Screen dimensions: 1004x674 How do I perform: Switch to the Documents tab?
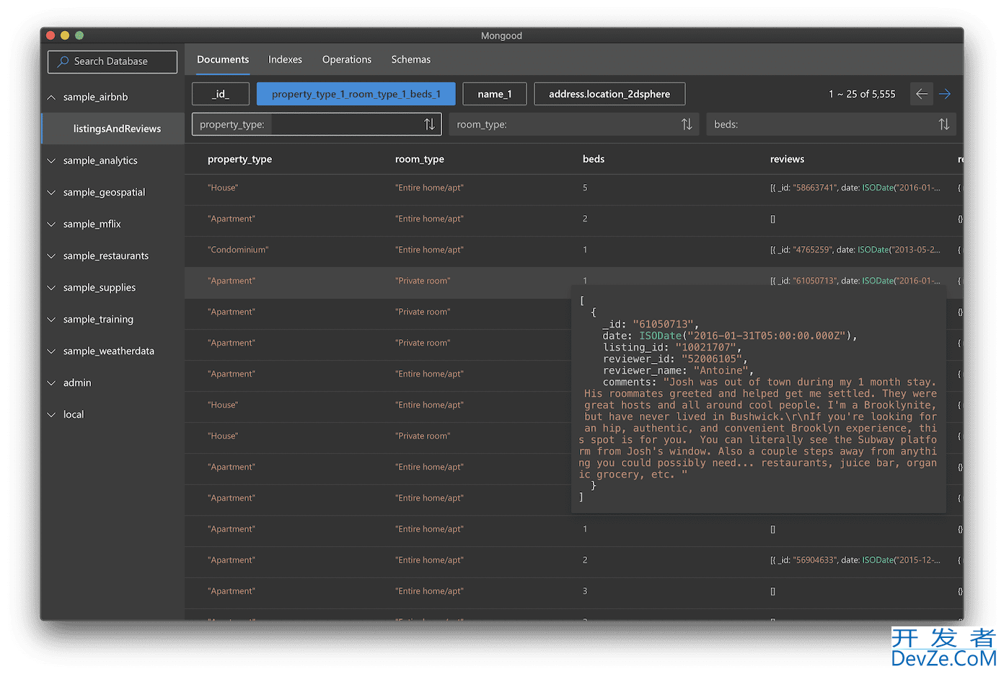pyautogui.click(x=223, y=59)
